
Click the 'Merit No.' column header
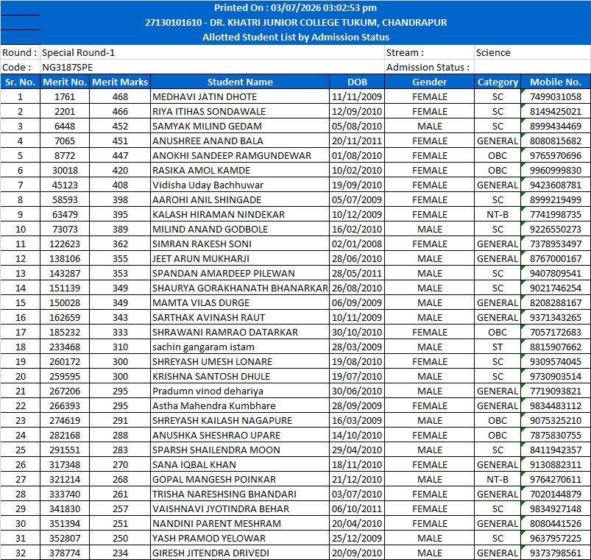(65, 82)
